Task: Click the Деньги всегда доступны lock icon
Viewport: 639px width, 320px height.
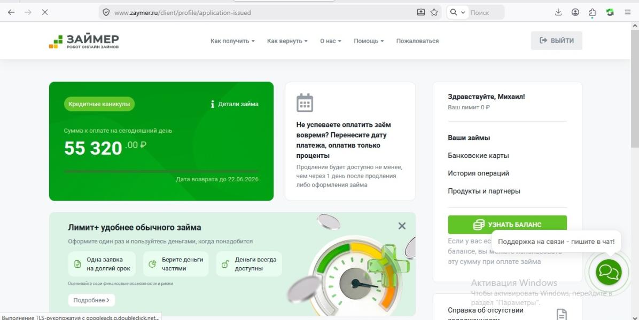Action: pyautogui.click(x=225, y=265)
